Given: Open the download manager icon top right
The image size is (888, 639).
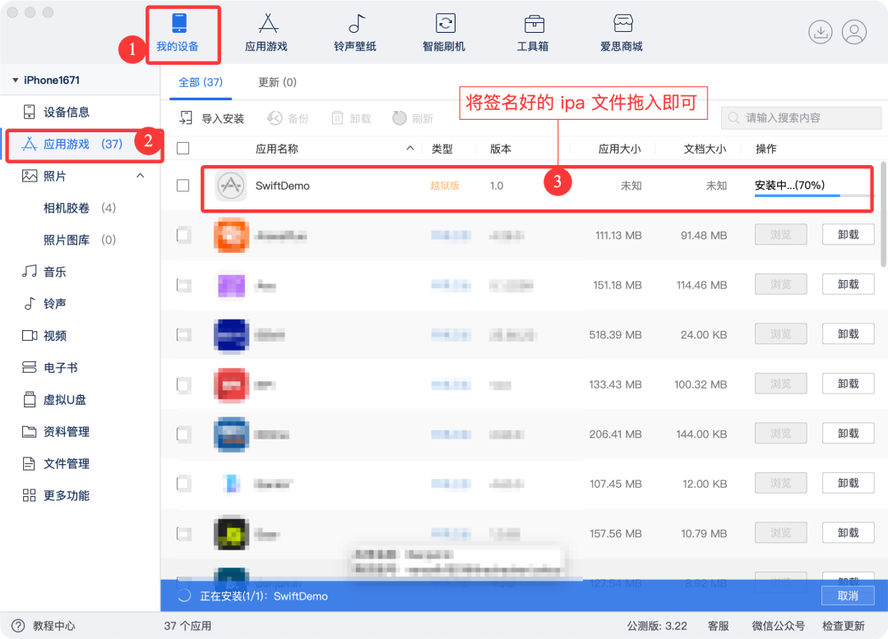Looking at the screenshot, I should pos(820,32).
